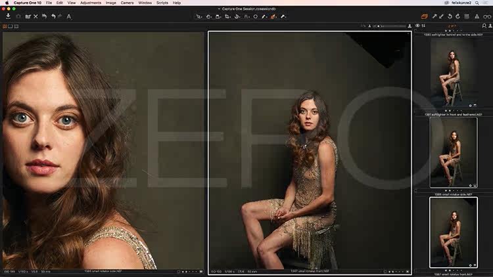Open the circle cursor tool dropdown
493x277 pixels.
[x=256, y=16]
